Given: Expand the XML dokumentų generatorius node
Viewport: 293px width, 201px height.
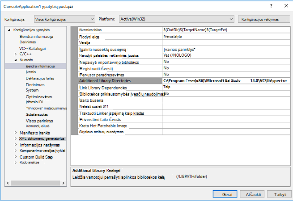Looking at the screenshot, I should [16, 138].
